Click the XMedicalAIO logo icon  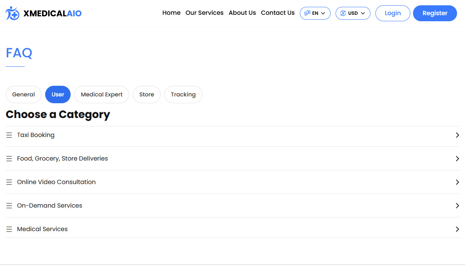coord(13,13)
